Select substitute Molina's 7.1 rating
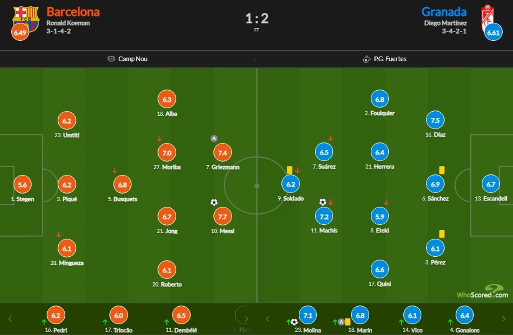Screen dimensions: 513x335 [x=308, y=315]
